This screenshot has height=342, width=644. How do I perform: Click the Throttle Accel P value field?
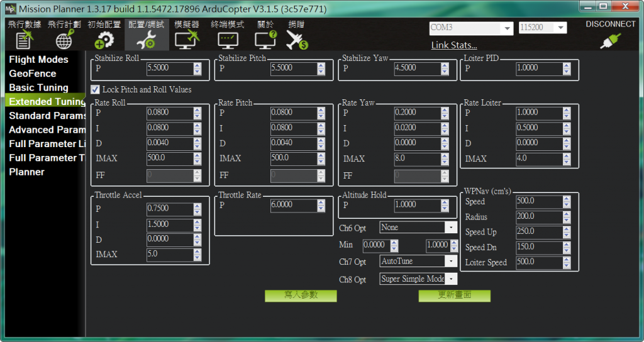170,209
